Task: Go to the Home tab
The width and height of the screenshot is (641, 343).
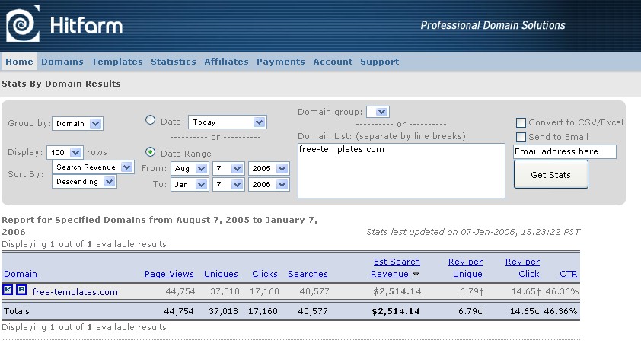Action: [x=19, y=62]
